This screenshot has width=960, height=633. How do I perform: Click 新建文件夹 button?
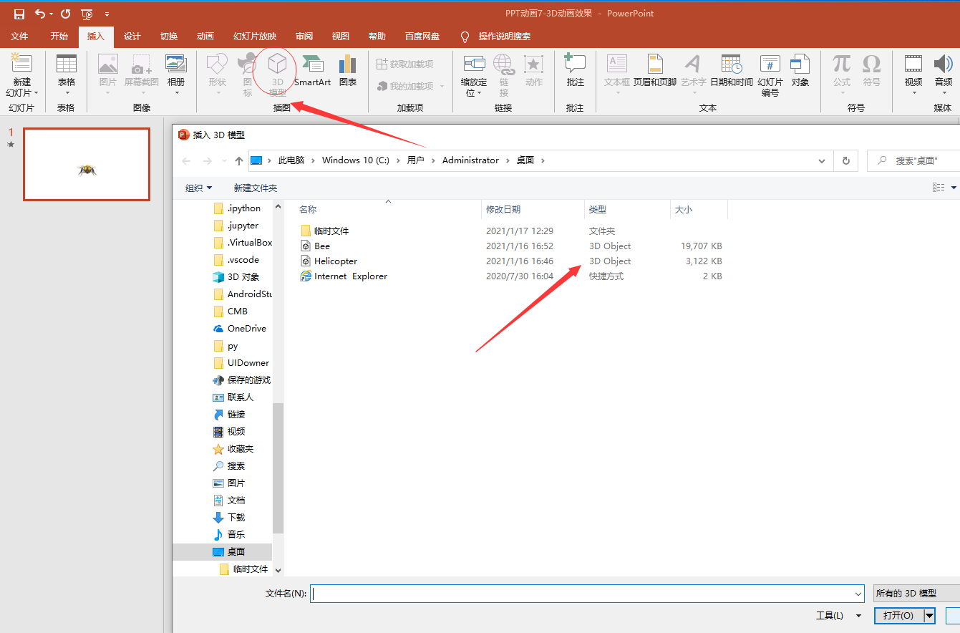pyautogui.click(x=256, y=188)
